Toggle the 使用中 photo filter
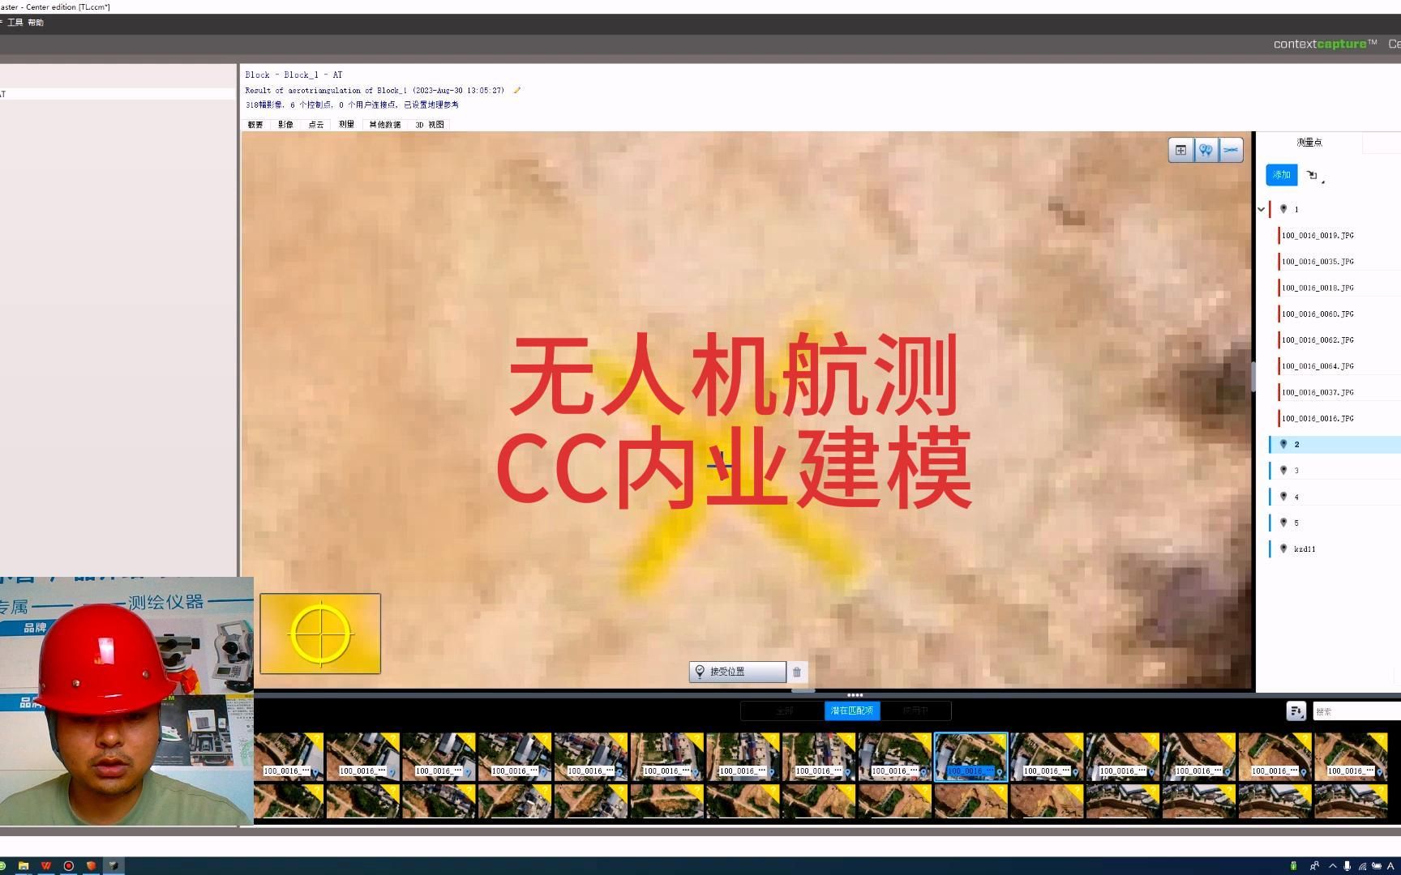The width and height of the screenshot is (1401, 875). point(916,711)
